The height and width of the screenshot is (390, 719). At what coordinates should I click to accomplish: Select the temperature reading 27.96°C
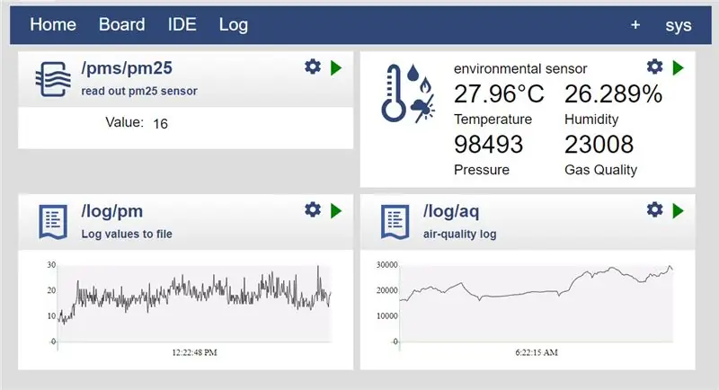coord(499,94)
